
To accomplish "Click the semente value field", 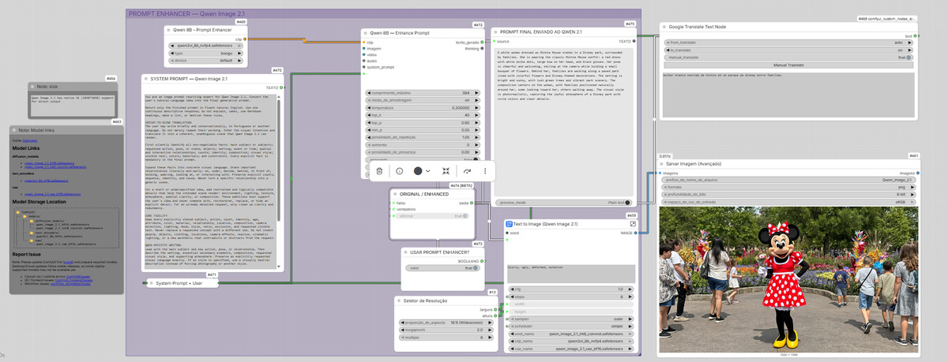I will (423, 145).
